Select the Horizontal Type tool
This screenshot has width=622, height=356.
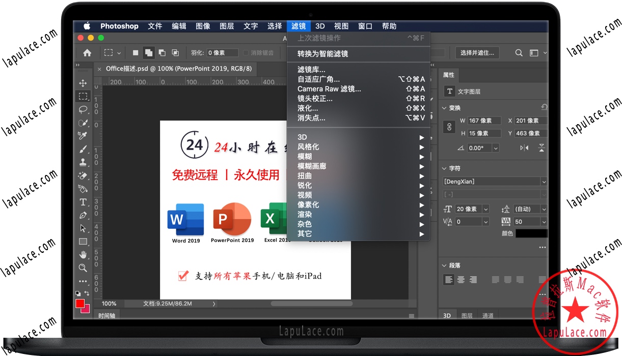83,202
